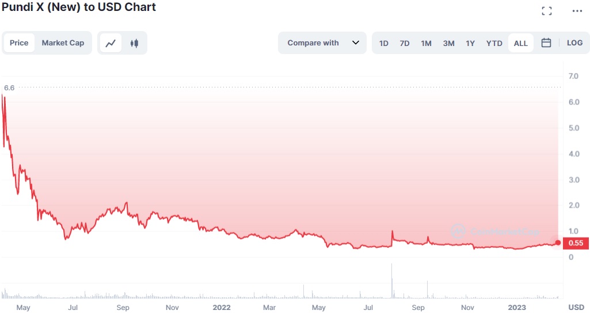The image size is (590, 314).
Task: Click the 2022 label on time axis
Action: pos(222,307)
